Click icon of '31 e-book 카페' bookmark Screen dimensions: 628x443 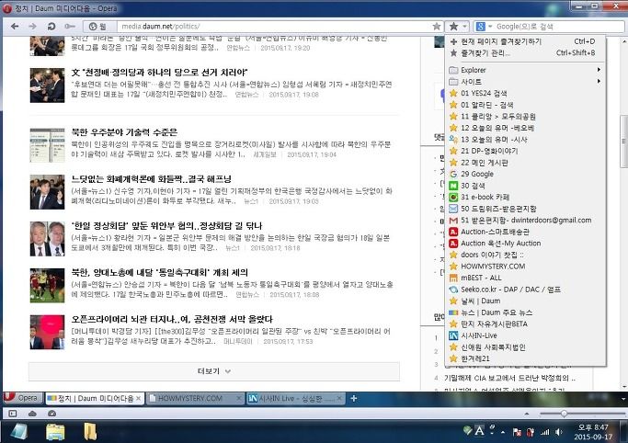coord(453,198)
